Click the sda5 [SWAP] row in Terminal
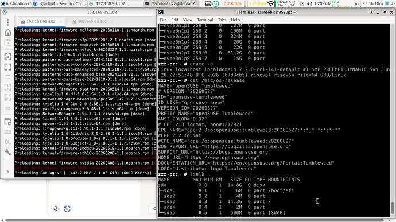 click(222, 213)
